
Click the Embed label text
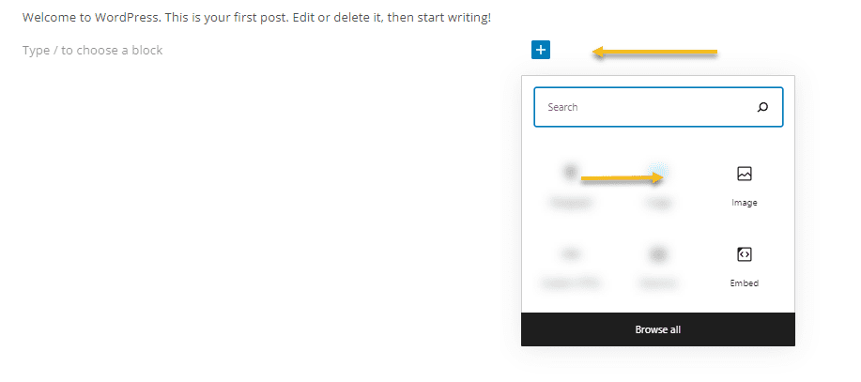click(744, 283)
